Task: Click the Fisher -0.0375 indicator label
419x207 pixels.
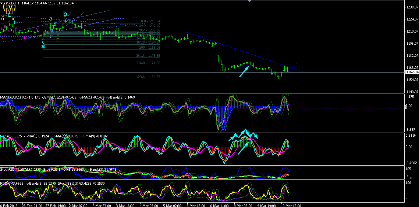Action: [x=11, y=136]
